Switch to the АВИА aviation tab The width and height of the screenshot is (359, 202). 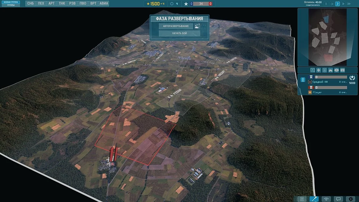(104, 4)
